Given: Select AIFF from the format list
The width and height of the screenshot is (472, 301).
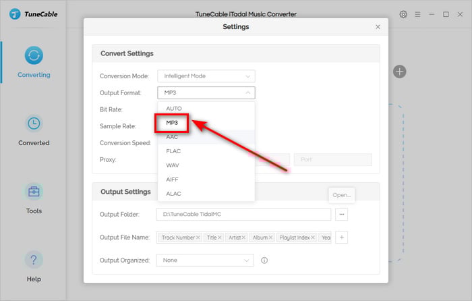Looking at the screenshot, I should (x=206, y=180).
